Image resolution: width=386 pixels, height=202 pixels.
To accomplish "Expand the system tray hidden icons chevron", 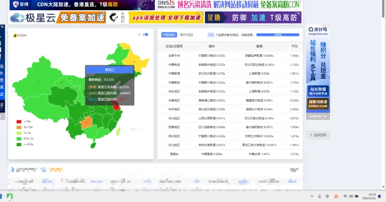I will 312,196.
